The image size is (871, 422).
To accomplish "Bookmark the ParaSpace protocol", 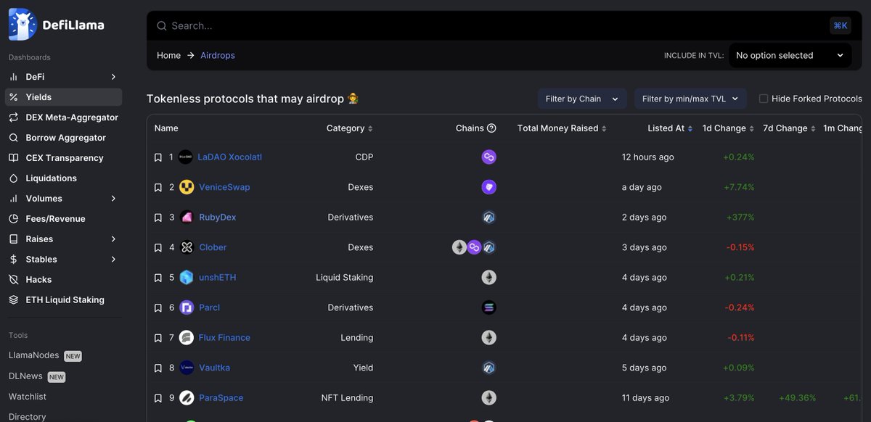I will tap(158, 397).
